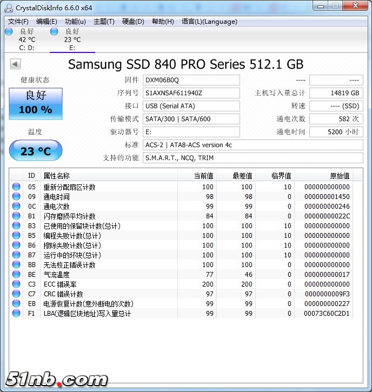
Task: Select the 重新分配扇区计数 attribute name
Action: (x=70, y=187)
